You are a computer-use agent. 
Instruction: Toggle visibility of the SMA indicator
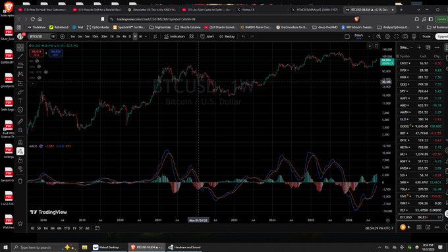coord(39,66)
